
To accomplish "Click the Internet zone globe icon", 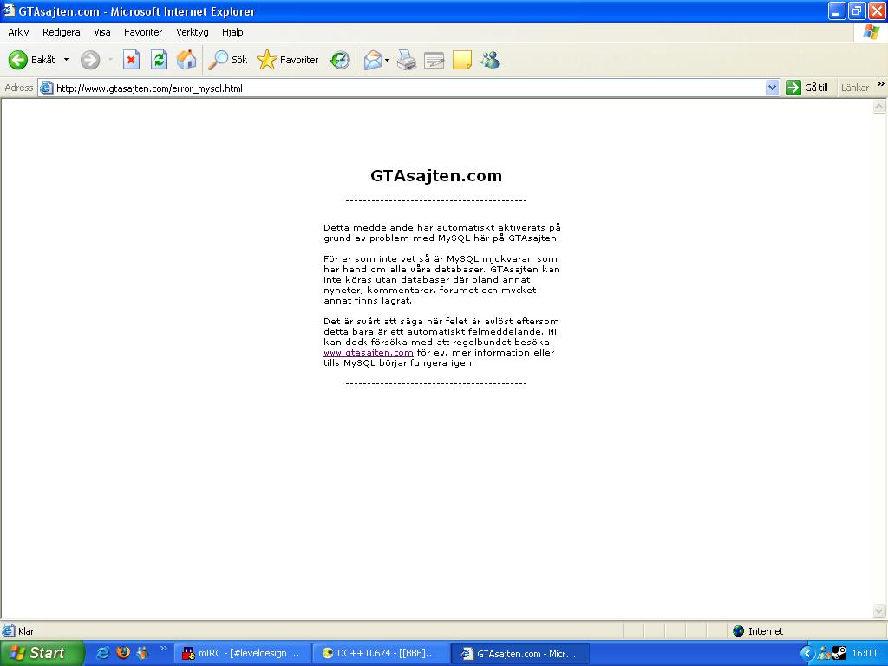I will (x=738, y=631).
